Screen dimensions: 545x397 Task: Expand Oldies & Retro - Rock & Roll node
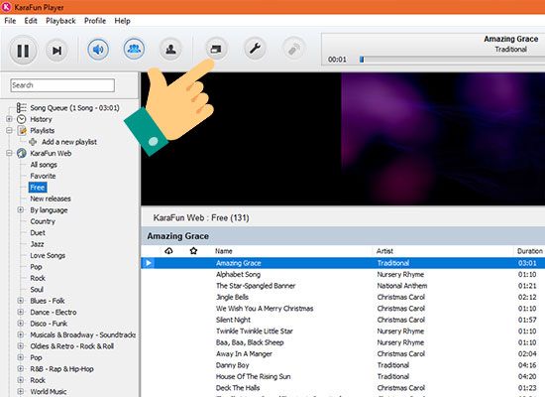pyautogui.click(x=21, y=346)
